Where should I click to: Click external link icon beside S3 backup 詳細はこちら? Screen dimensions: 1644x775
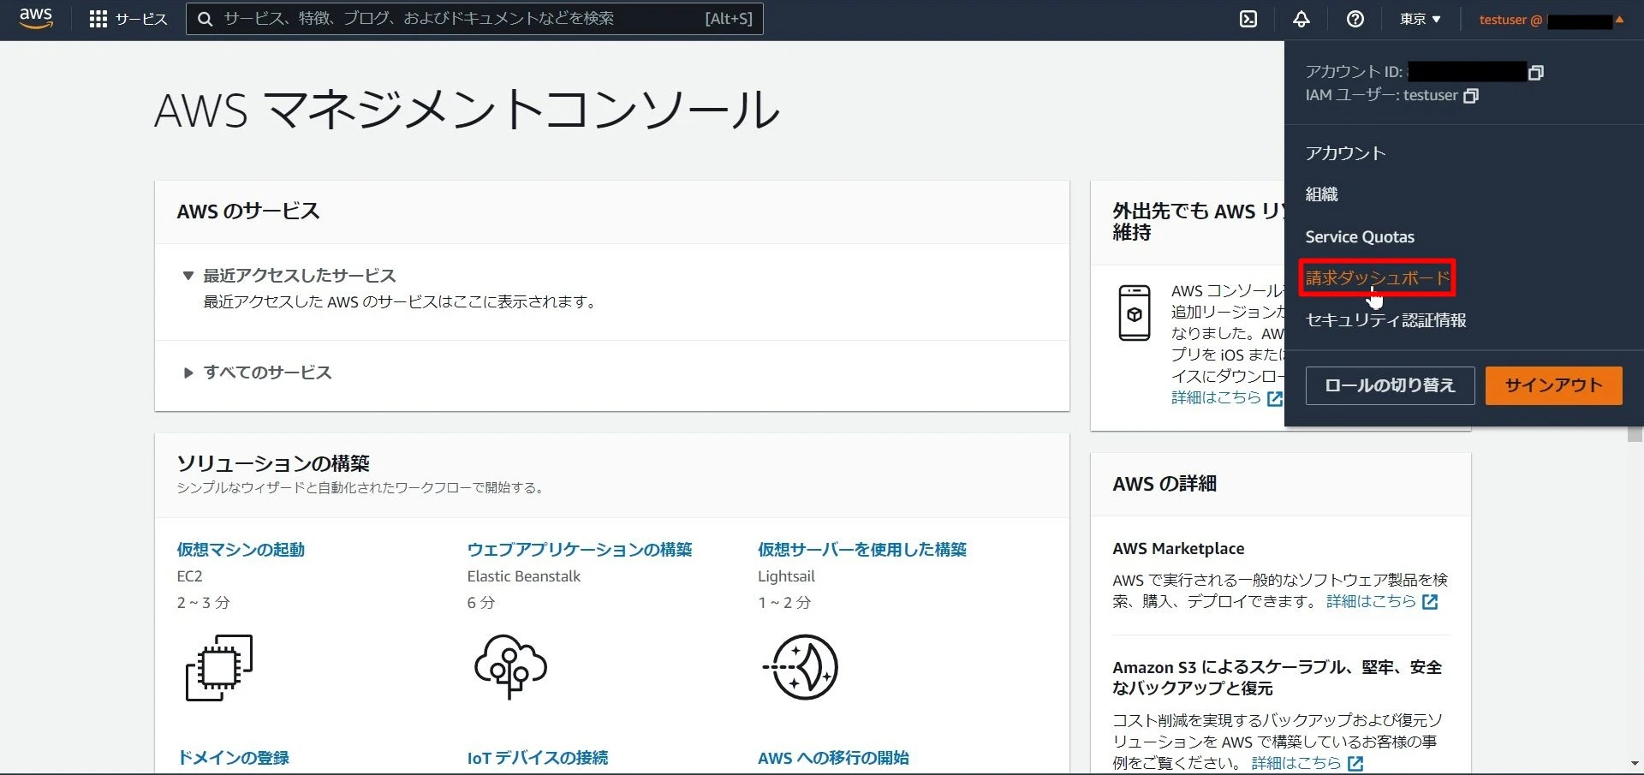(x=1355, y=763)
